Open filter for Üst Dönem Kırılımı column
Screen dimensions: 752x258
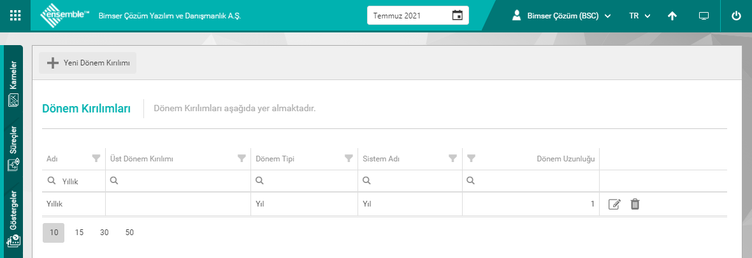pos(242,158)
